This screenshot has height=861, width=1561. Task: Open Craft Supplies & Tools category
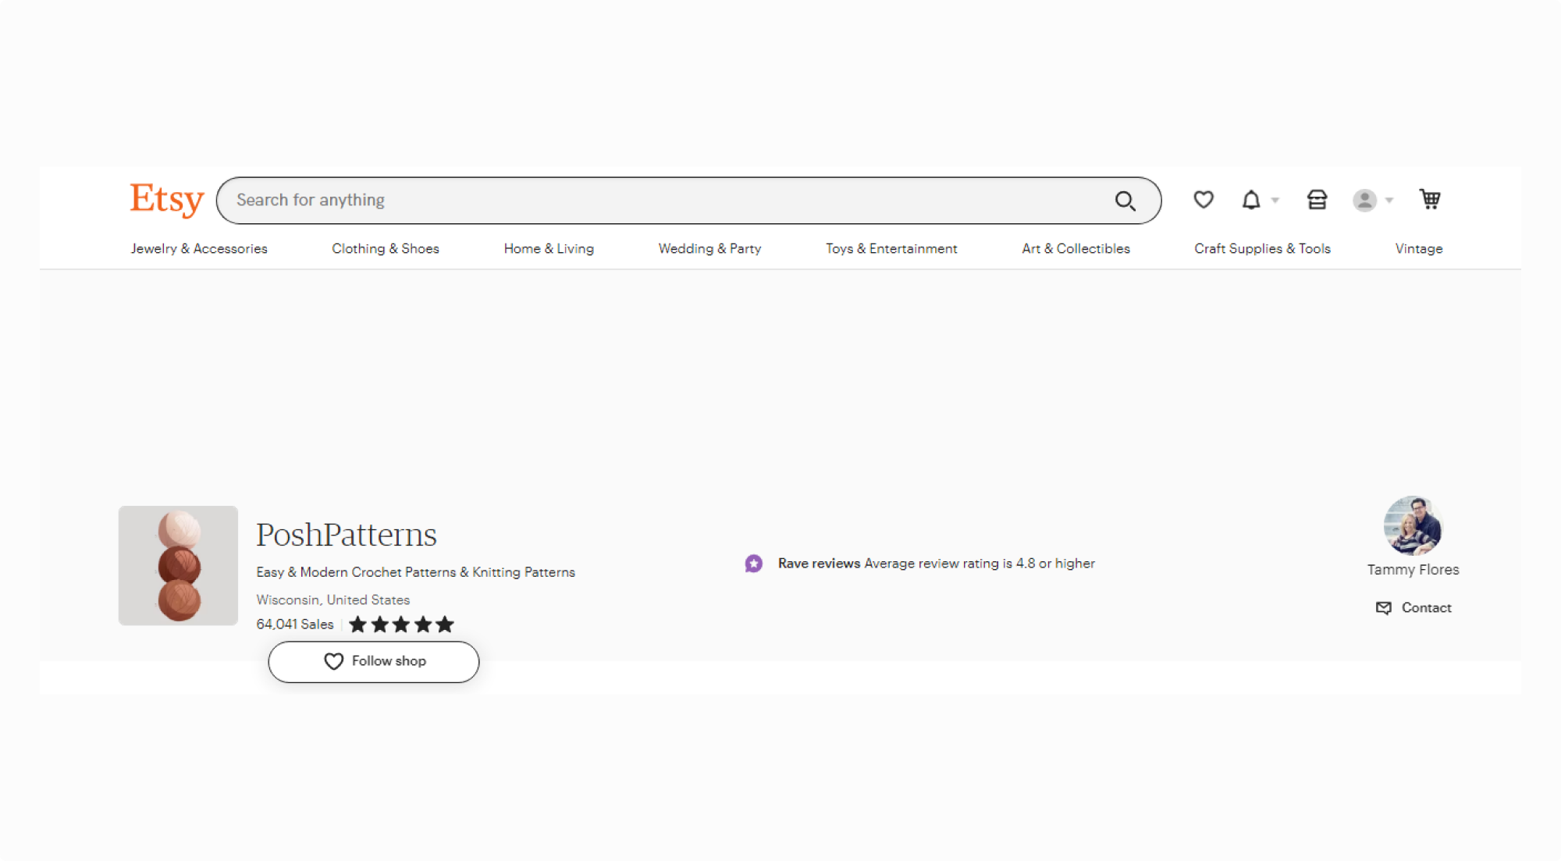1262,248
